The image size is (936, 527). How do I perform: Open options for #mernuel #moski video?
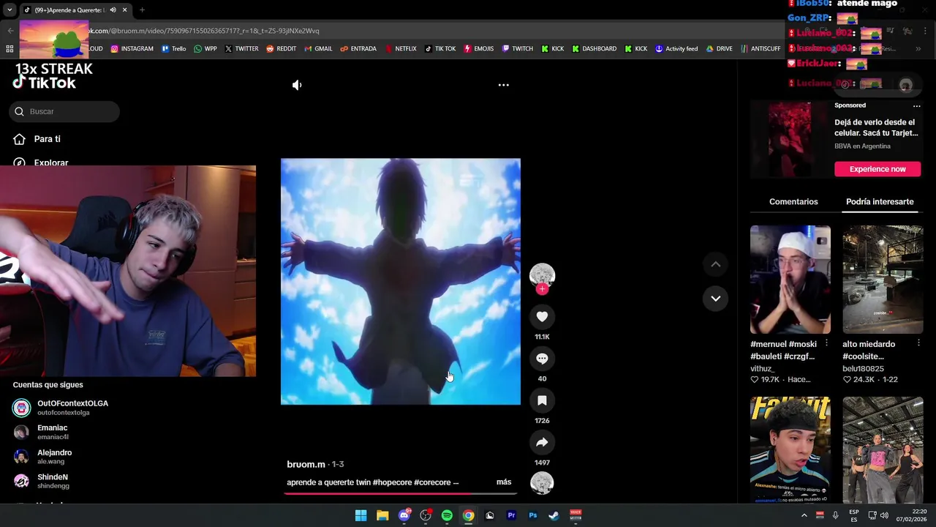click(826, 344)
